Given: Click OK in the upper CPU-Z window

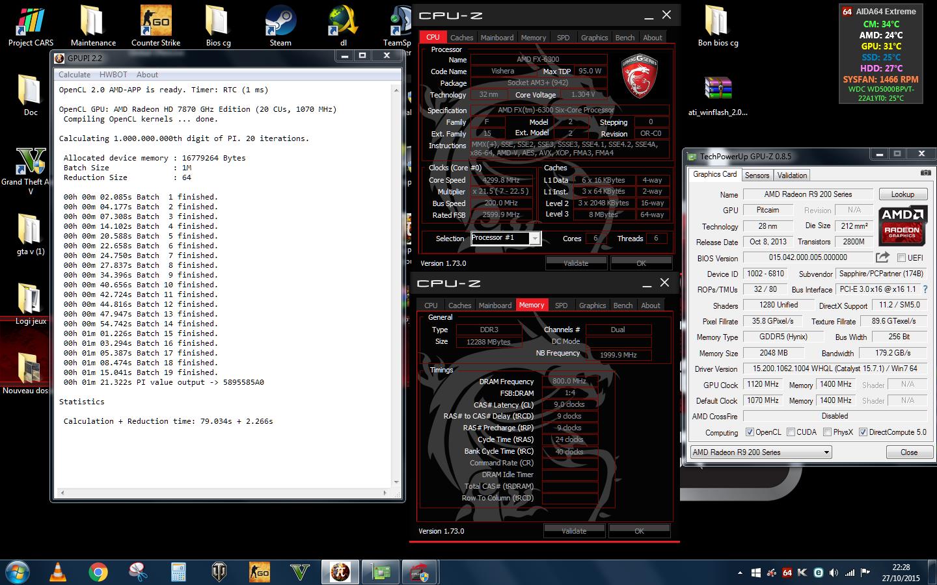Looking at the screenshot, I should (641, 263).
